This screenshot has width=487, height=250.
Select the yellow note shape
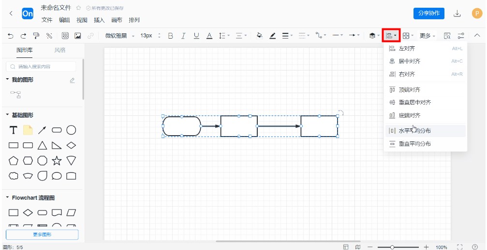[28, 130]
